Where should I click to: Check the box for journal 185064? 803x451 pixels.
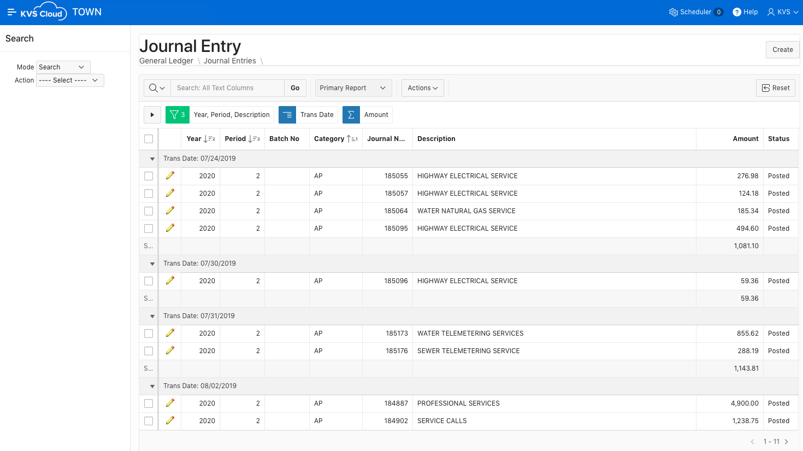click(x=149, y=211)
